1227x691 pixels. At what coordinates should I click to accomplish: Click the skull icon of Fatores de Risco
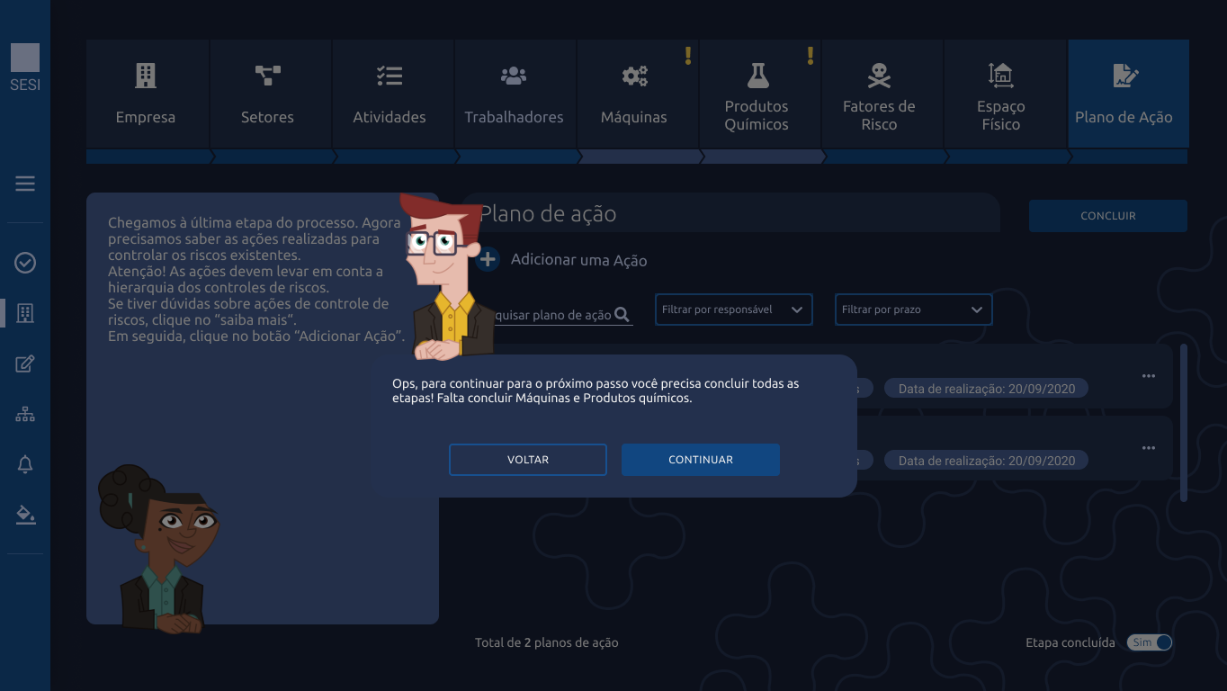(x=879, y=76)
